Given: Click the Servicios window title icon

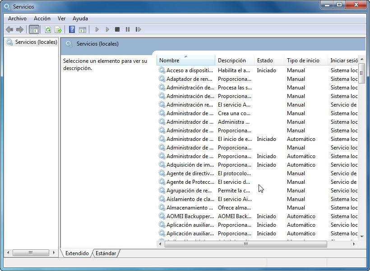Looking at the screenshot, I should (x=7, y=7).
